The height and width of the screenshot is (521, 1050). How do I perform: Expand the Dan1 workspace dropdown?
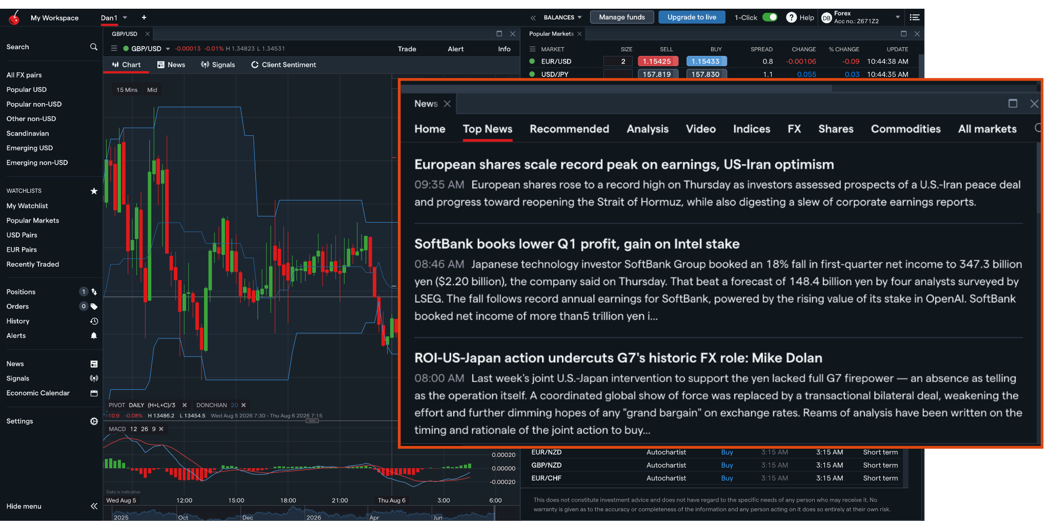tap(125, 17)
